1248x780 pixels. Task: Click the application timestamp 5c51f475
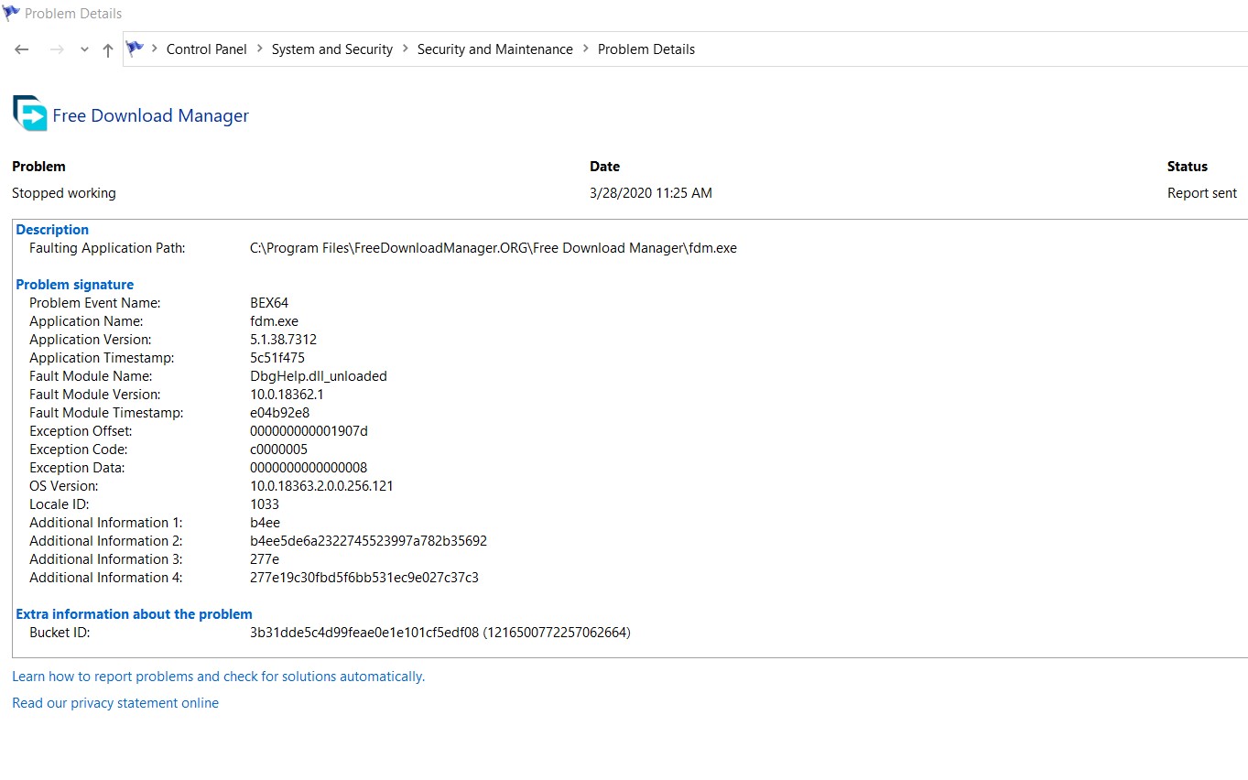(277, 358)
